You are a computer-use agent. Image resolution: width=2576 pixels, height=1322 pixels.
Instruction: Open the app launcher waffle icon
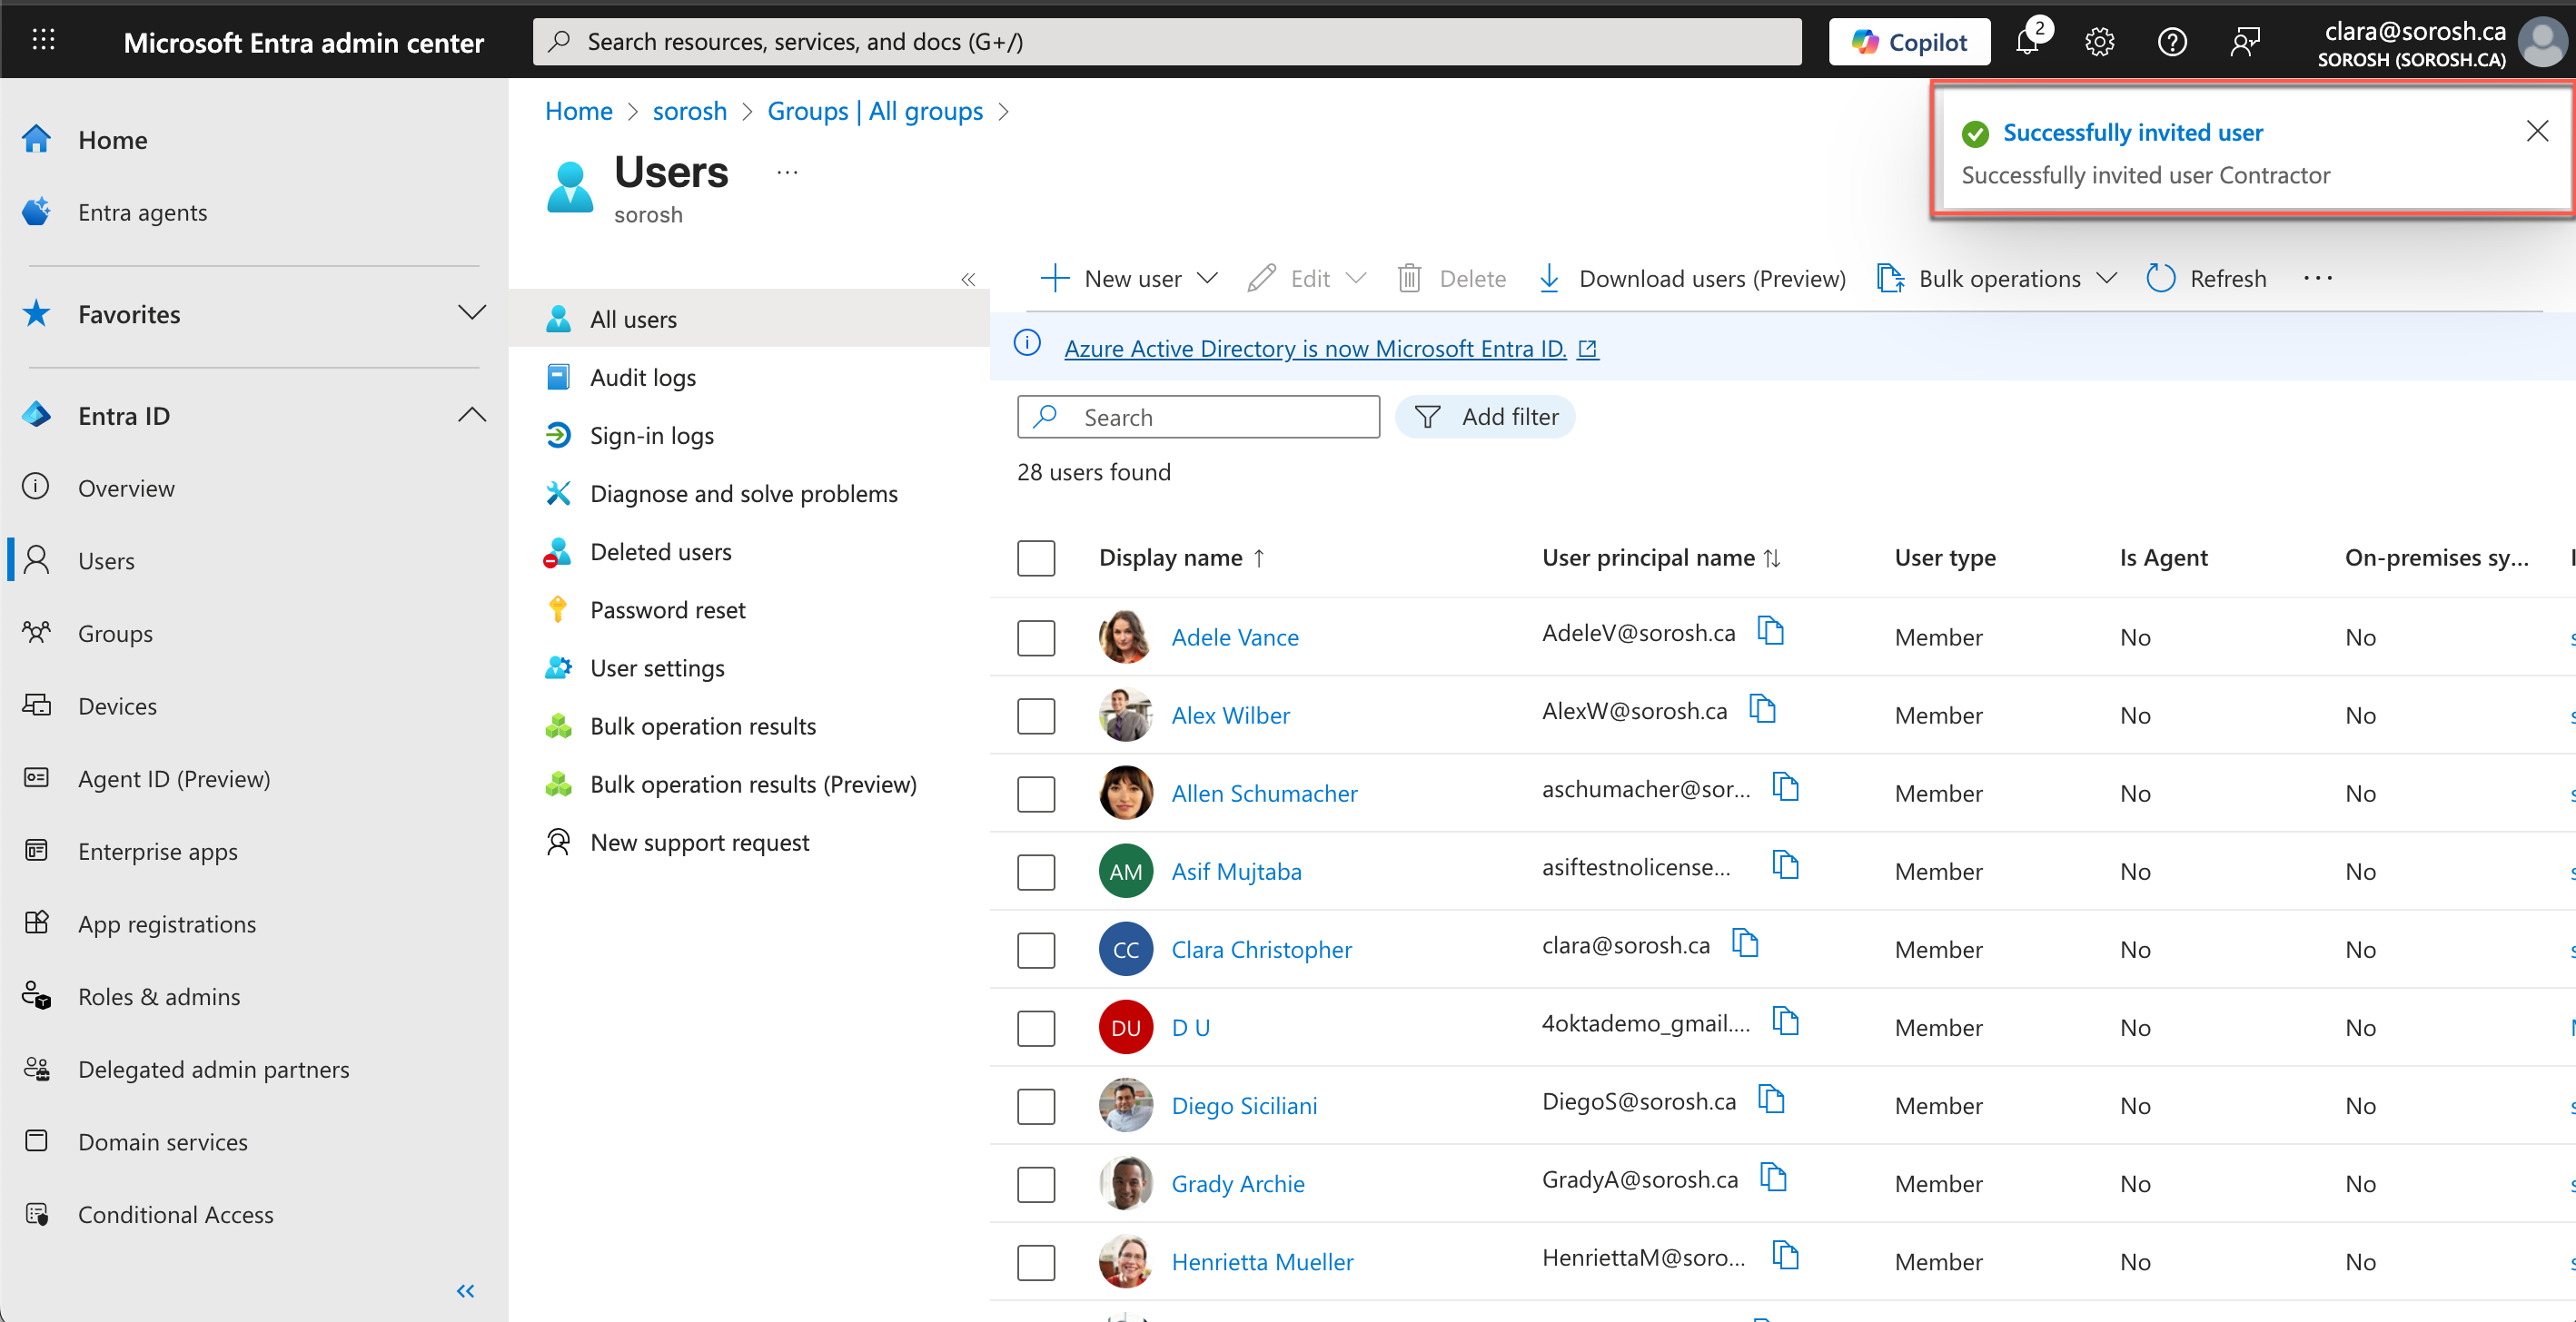(43, 41)
